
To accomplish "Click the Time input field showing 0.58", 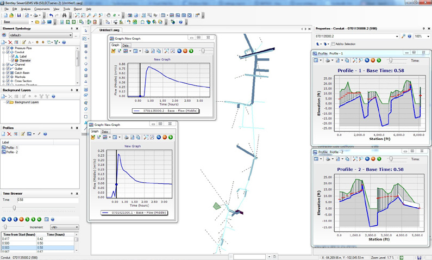I will 48,200.
